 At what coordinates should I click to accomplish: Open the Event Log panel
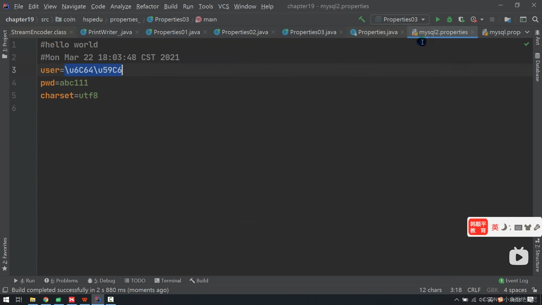click(513, 280)
